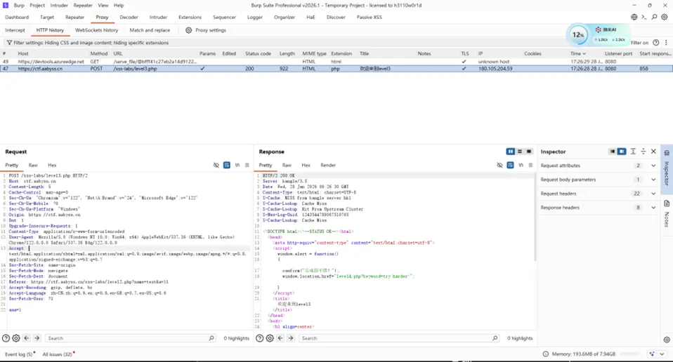Click Response search help icon

(x=260, y=338)
